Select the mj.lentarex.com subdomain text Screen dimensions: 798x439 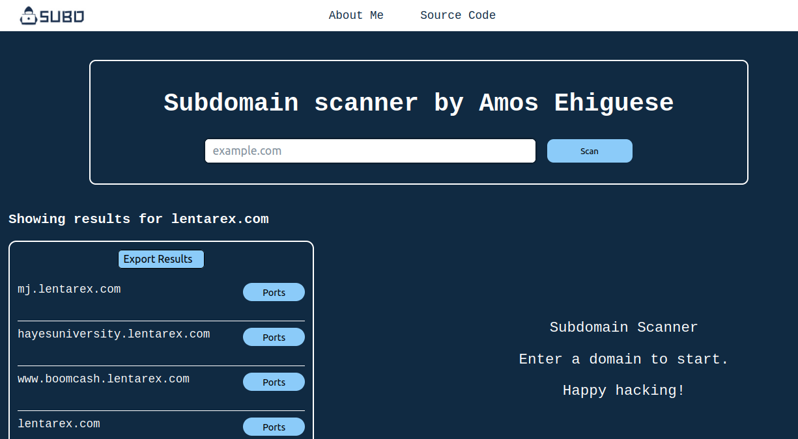tap(69, 289)
